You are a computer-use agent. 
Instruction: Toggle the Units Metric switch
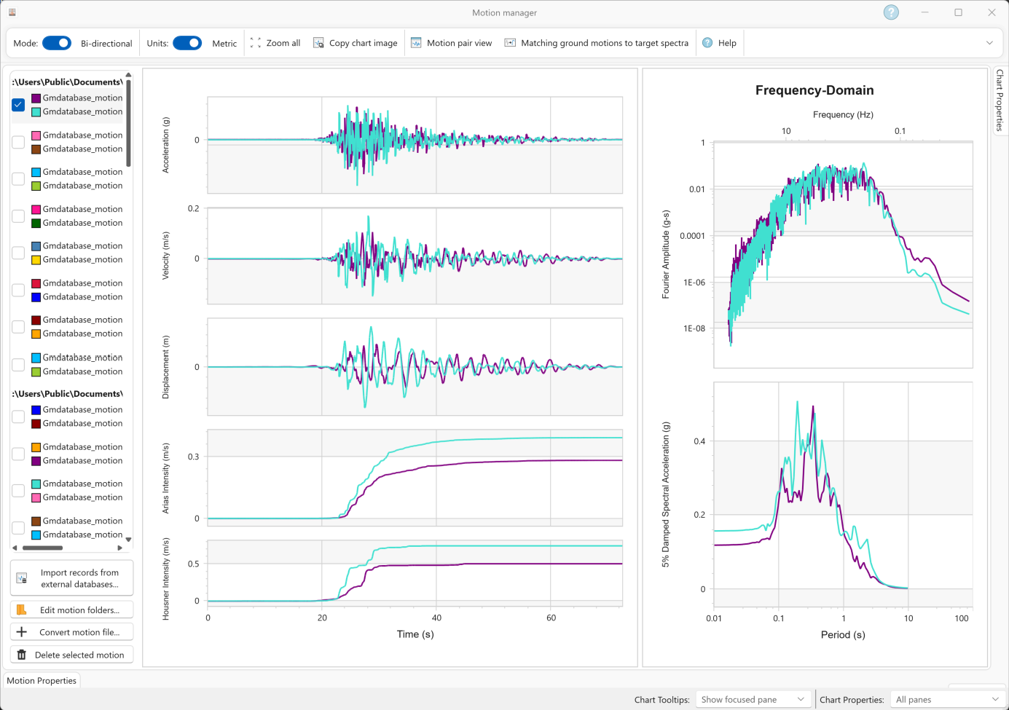[187, 43]
